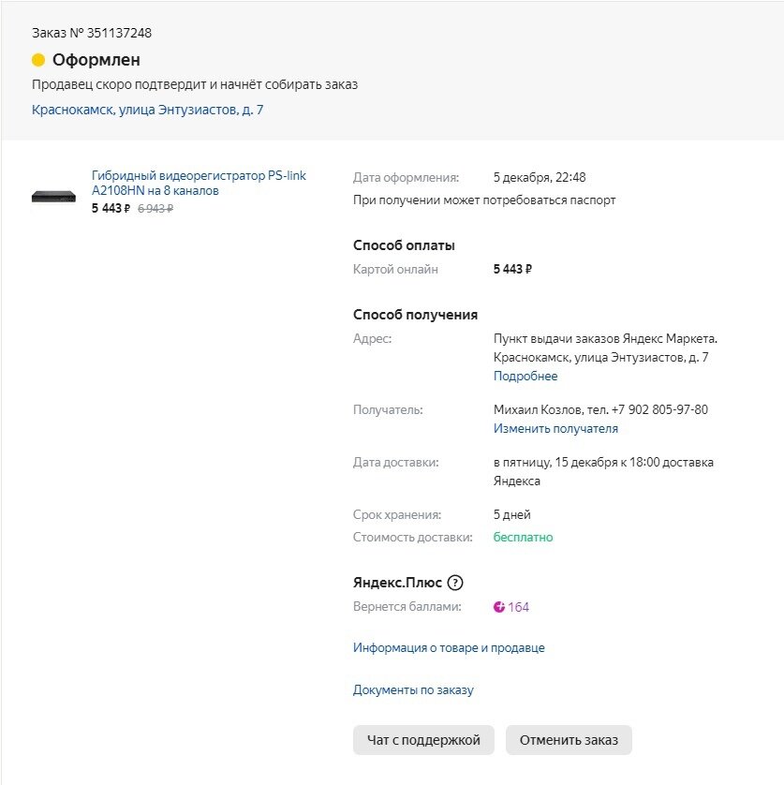Start Чат с поддержкой
The height and width of the screenshot is (785, 784).
point(423,740)
